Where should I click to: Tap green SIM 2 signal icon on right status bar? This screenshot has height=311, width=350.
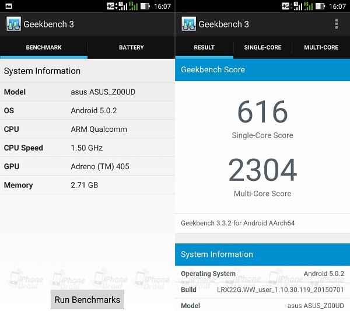click(308, 6)
